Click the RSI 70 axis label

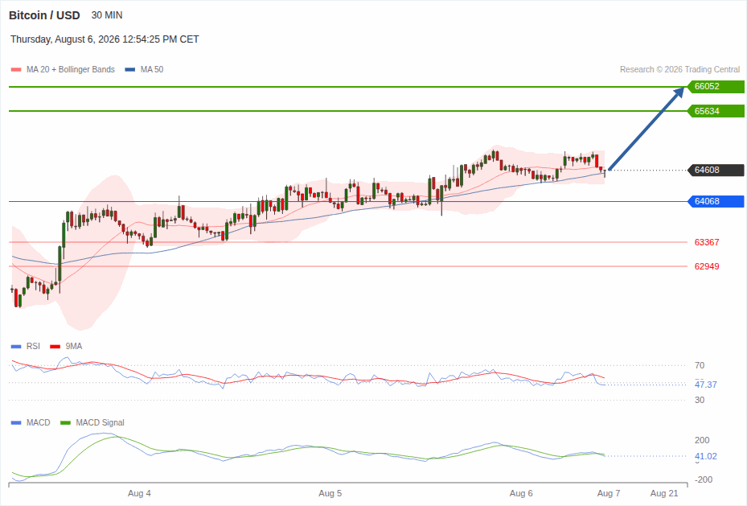pyautogui.click(x=700, y=365)
